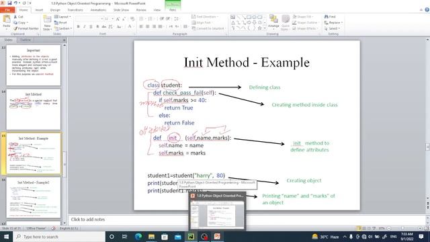Image resolution: width=430 pixels, height=242 pixels.
Task: Open the Shape Effects dropdown
Action: (305, 28)
